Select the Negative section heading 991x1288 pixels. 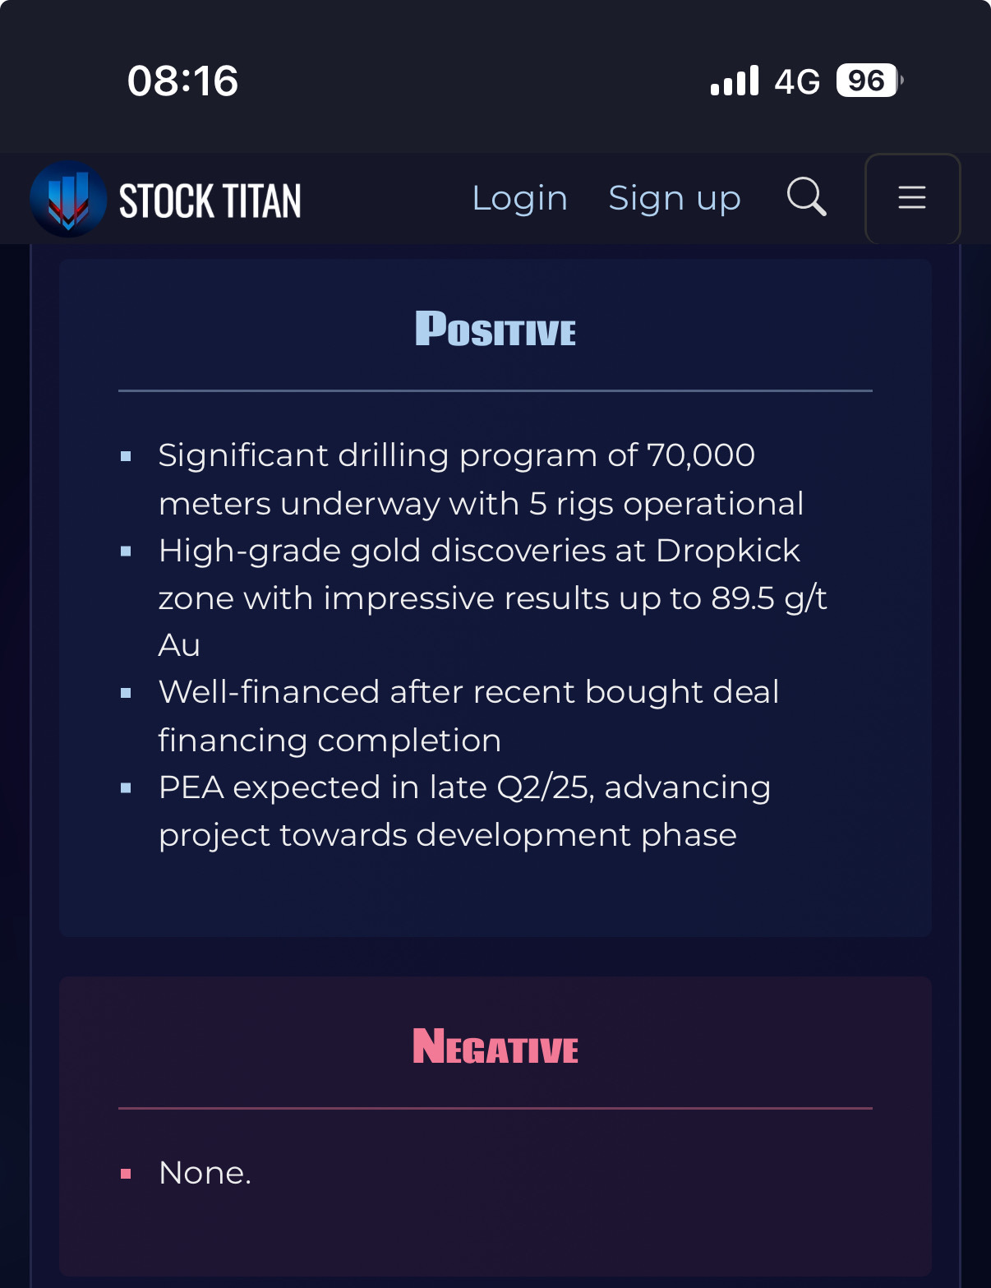pos(495,1046)
